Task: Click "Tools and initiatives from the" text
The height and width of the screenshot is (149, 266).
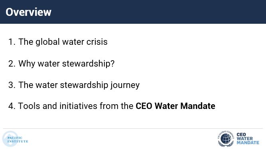Action: click(x=76, y=106)
